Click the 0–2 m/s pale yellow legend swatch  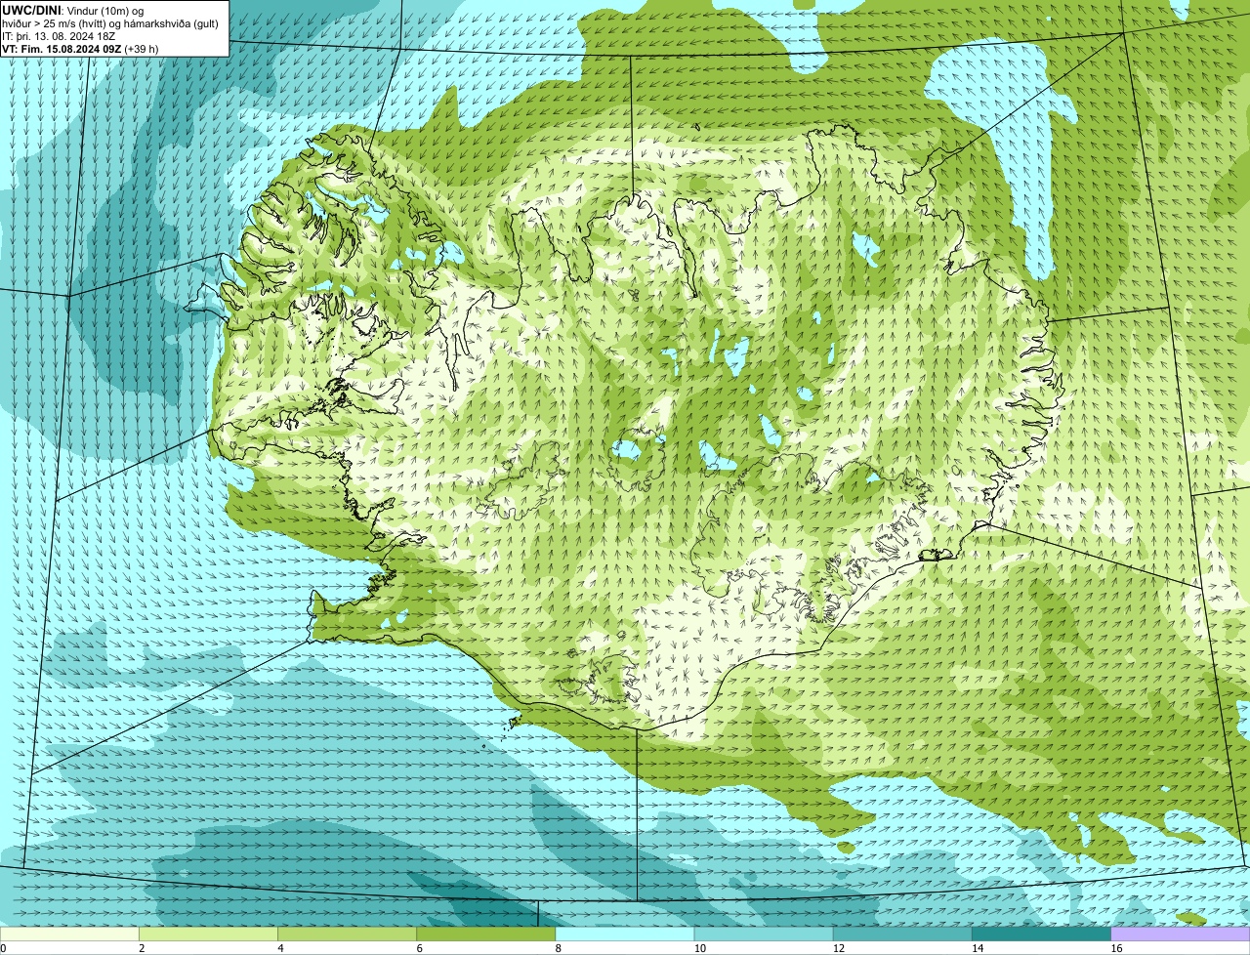point(69,934)
